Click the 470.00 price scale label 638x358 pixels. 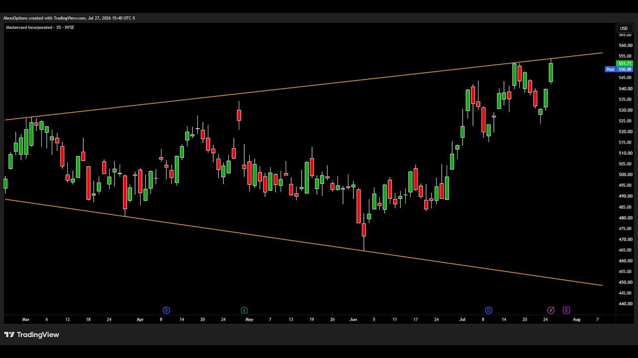click(x=625, y=240)
